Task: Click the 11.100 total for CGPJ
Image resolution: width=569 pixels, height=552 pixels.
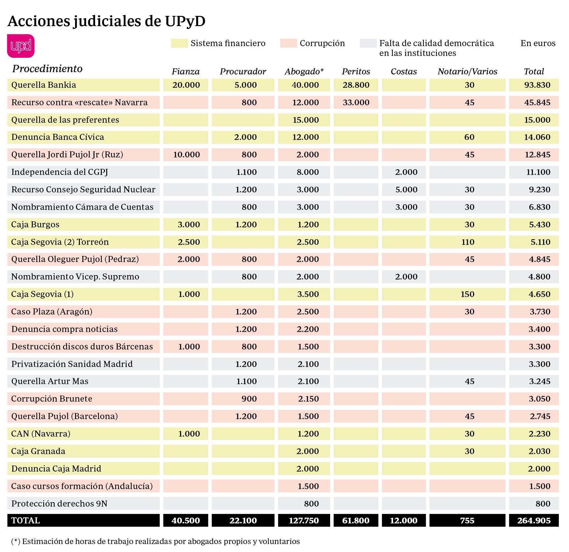Action: pyautogui.click(x=538, y=172)
